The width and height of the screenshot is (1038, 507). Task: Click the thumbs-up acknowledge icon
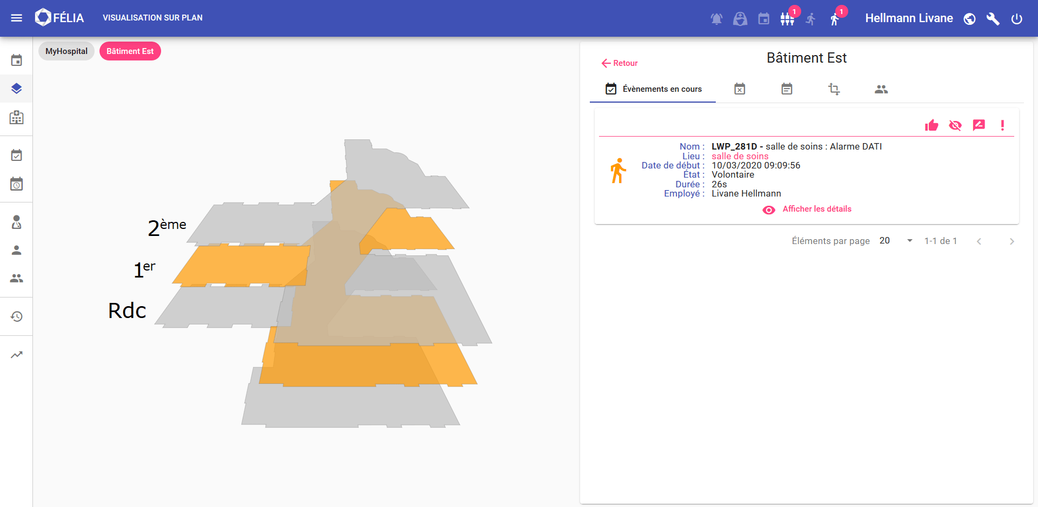pos(931,125)
